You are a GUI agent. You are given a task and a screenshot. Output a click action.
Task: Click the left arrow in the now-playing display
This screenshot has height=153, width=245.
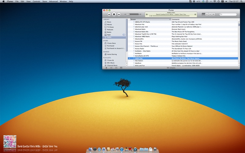pos(147,14)
